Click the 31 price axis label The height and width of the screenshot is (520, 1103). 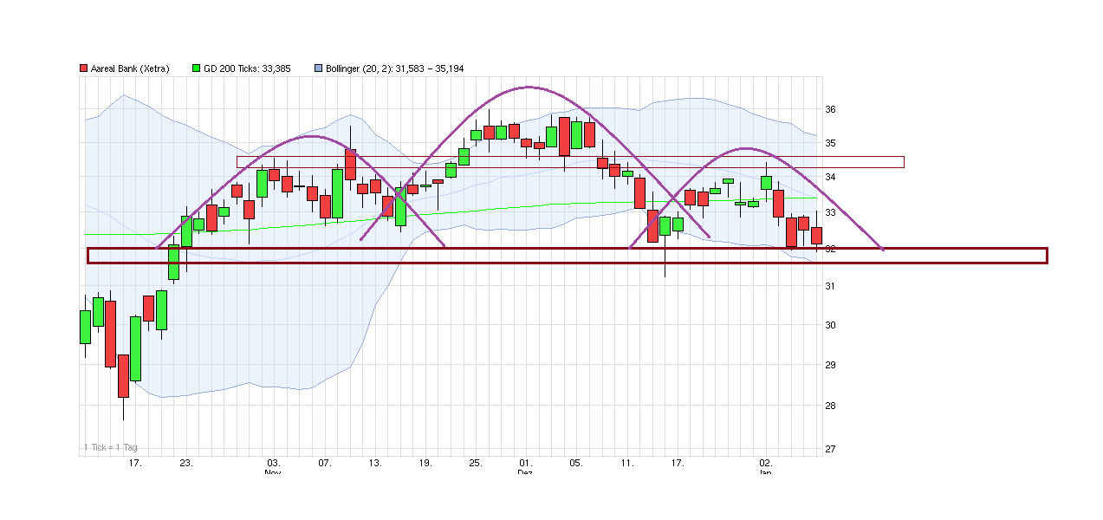pyautogui.click(x=831, y=286)
